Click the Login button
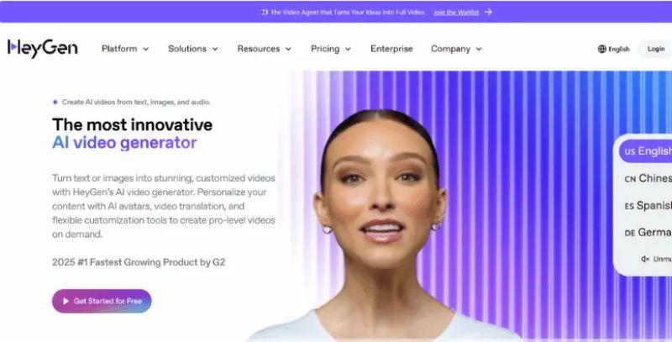Image resolution: width=672 pixels, height=342 pixels. point(656,49)
